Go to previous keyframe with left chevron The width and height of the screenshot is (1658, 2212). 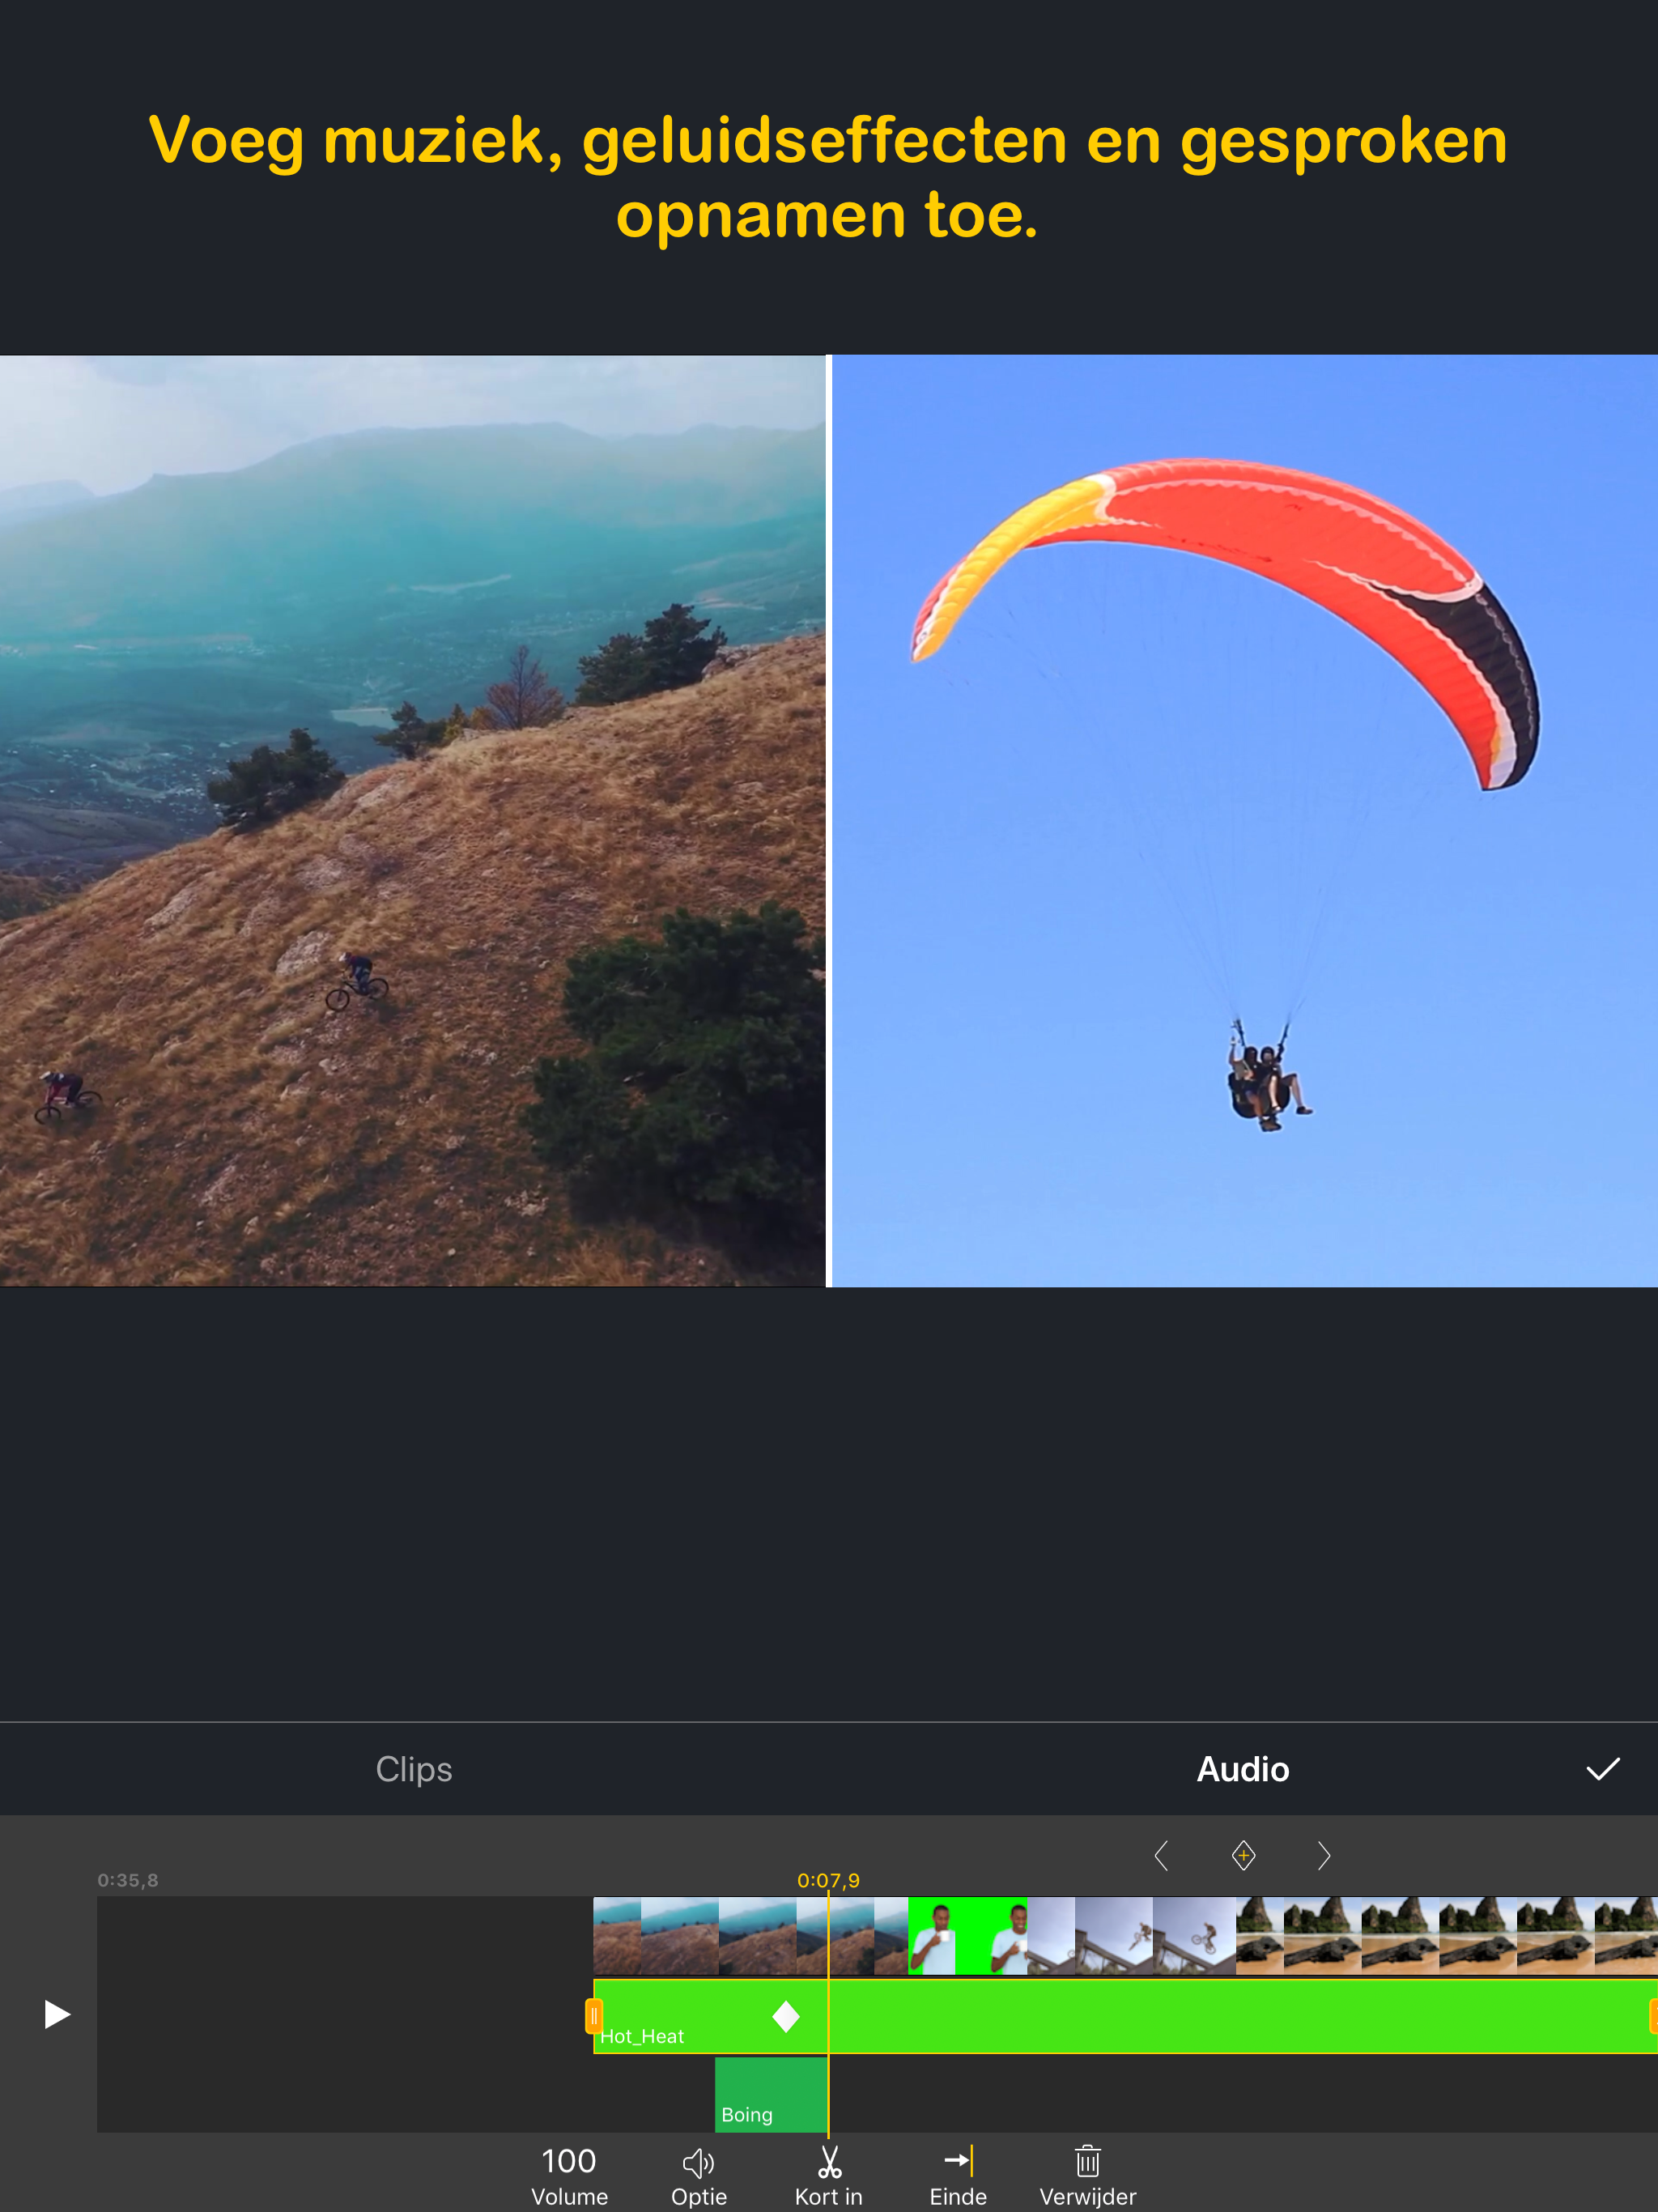pos(1162,1856)
